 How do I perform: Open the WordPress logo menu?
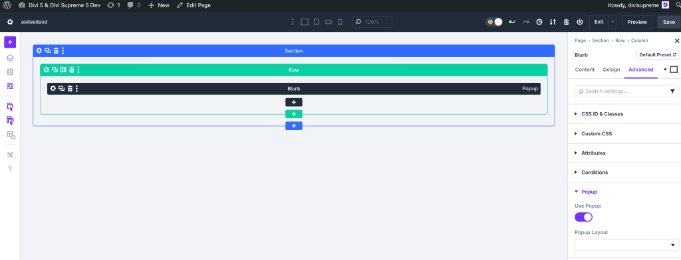[x=7, y=5]
